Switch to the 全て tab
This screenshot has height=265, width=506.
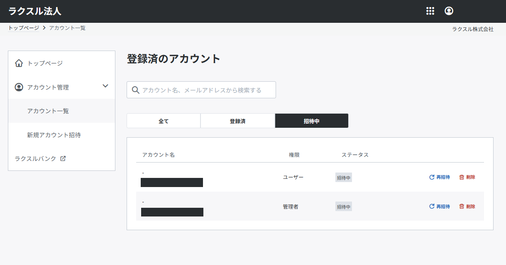(x=164, y=121)
